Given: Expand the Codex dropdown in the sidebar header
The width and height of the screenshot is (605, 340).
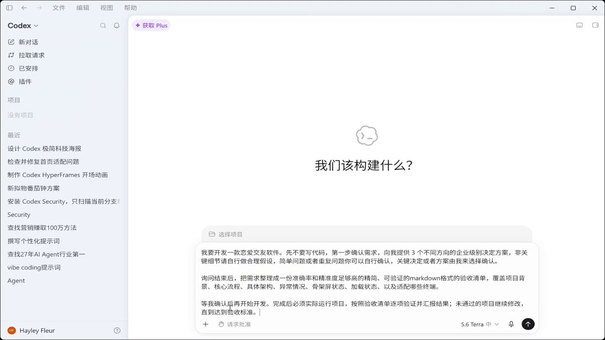Looking at the screenshot, I should [x=23, y=26].
